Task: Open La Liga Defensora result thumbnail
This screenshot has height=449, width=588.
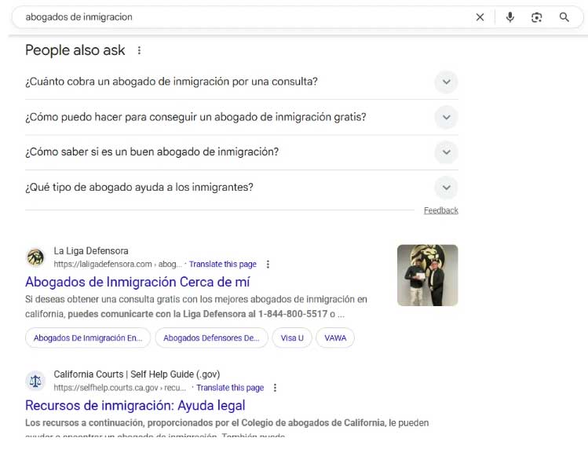Action: (427, 276)
